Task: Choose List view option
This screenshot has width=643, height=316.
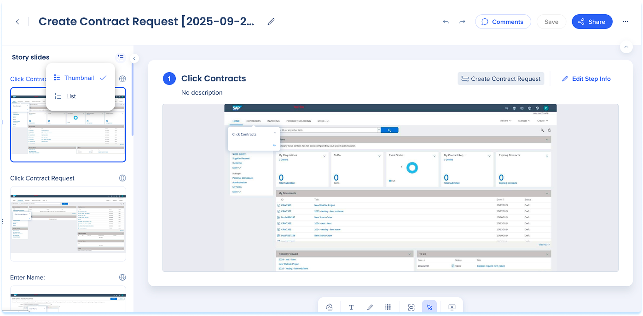Action: [71, 96]
